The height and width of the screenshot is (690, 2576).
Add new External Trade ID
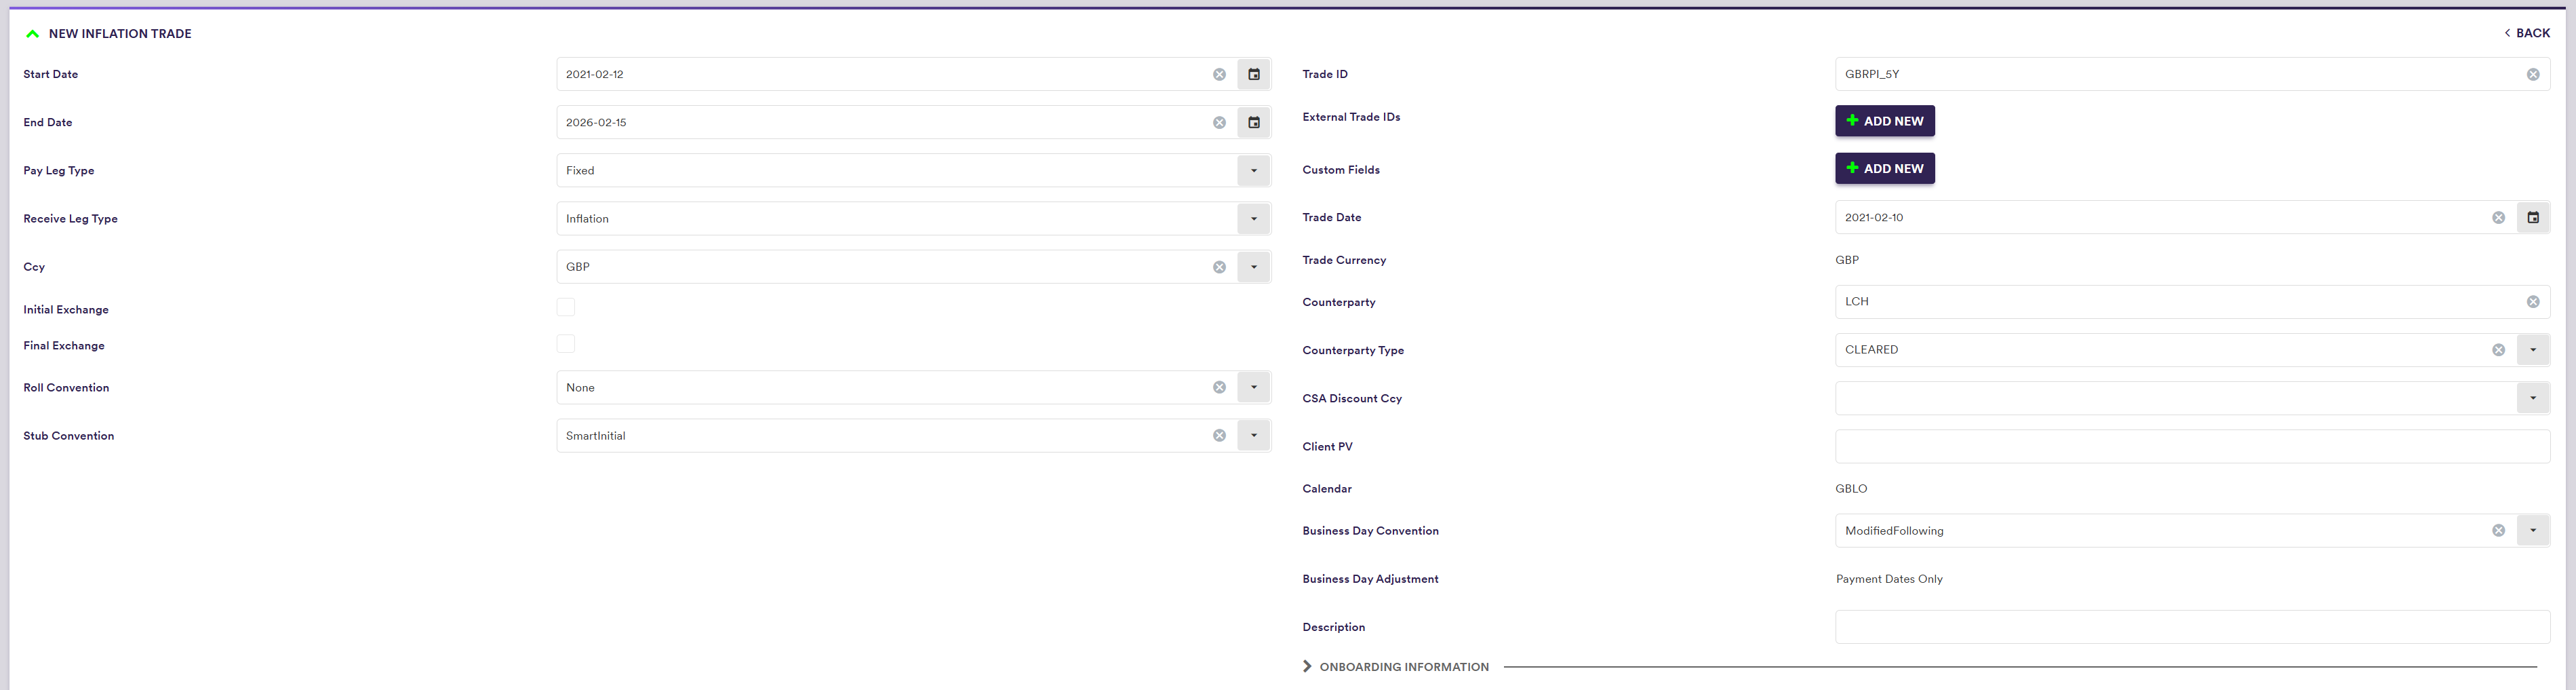point(1884,121)
